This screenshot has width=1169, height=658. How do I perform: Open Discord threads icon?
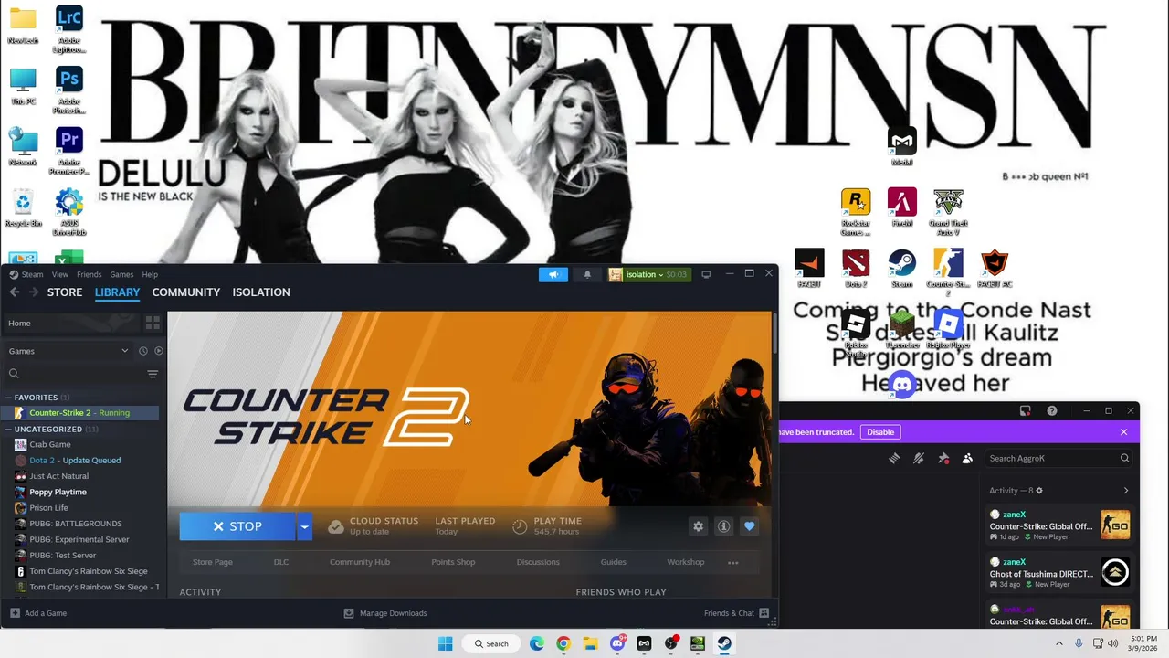[894, 458]
